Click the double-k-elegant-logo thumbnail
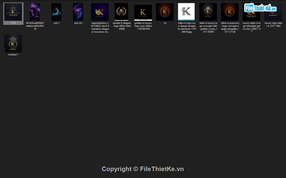The width and height of the screenshot is (286, 178). point(122,12)
